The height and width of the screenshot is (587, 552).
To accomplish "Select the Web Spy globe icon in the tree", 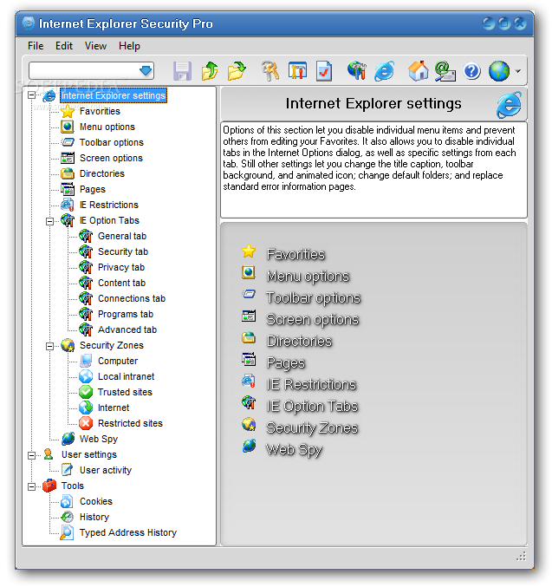I will tap(68, 440).
